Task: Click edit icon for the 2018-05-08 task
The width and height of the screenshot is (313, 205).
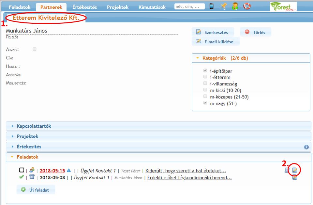Action: (295, 178)
